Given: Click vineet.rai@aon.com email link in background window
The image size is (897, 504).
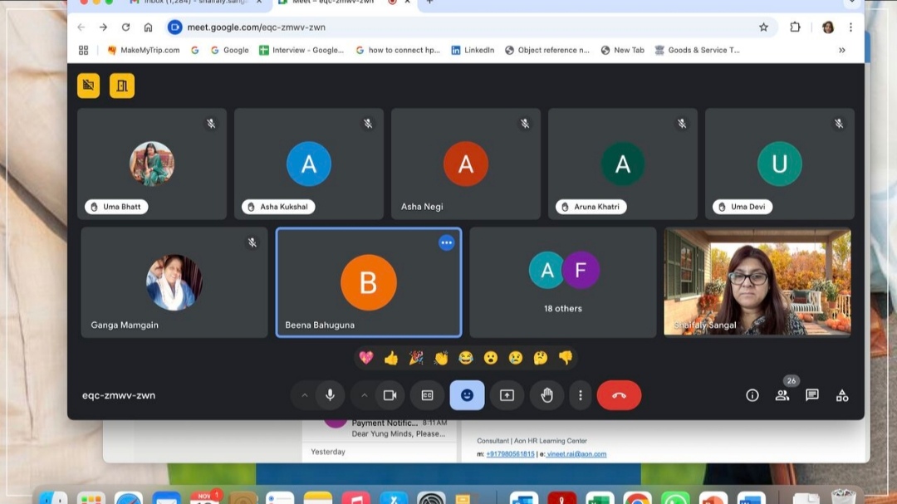Looking at the screenshot, I should coord(576,454).
